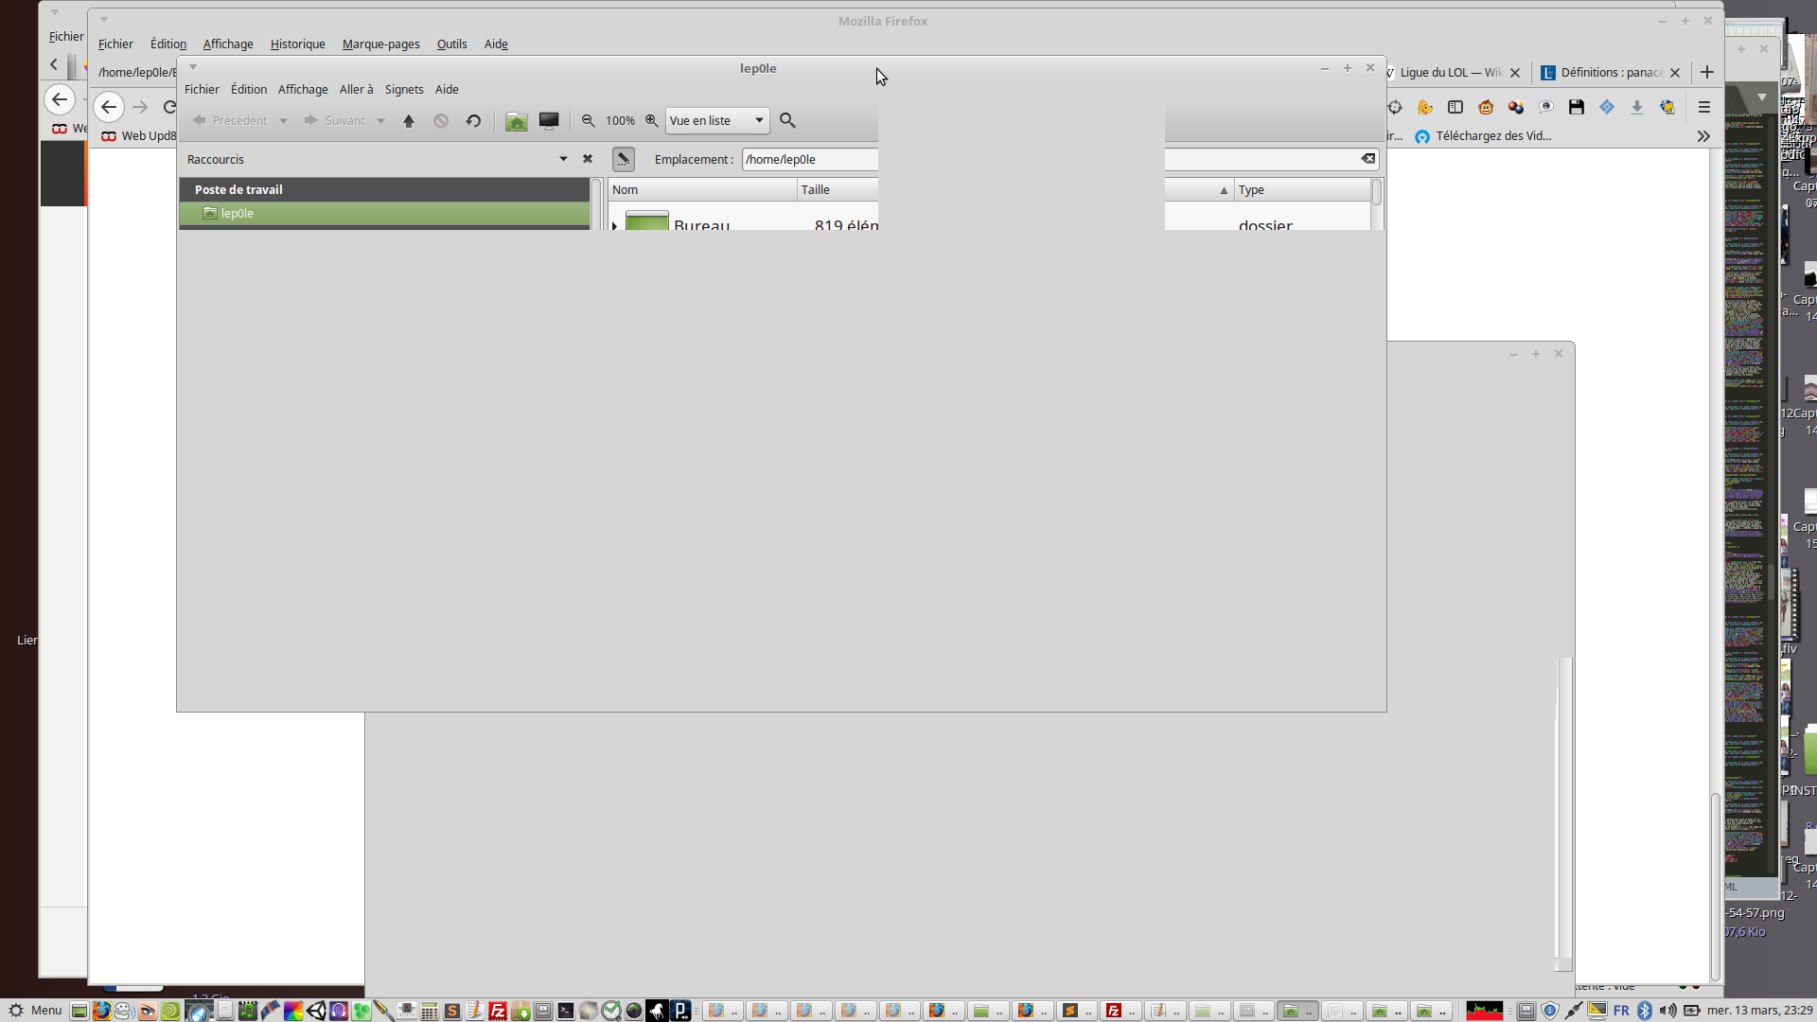Open file search magnifier
This screenshot has width=1817, height=1022.
(x=787, y=121)
